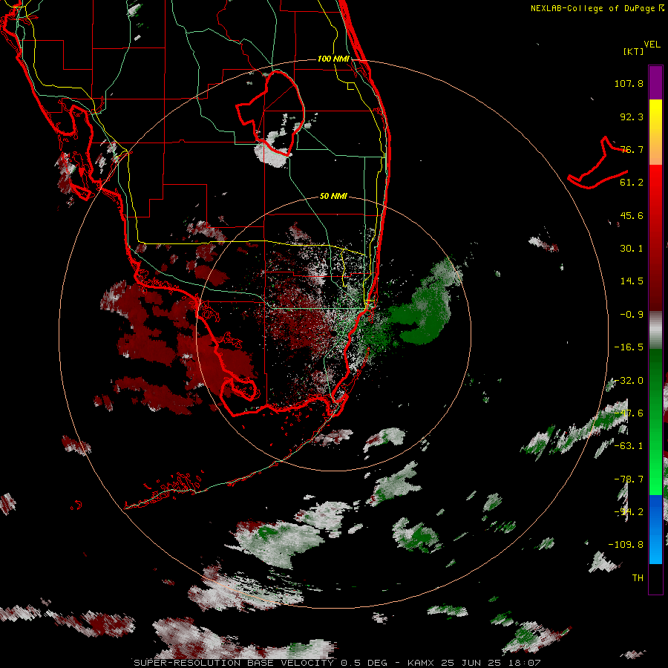Screen dimensions: 668x668
Task: Click the -78.7 velocity scale value
Action: [629, 479]
